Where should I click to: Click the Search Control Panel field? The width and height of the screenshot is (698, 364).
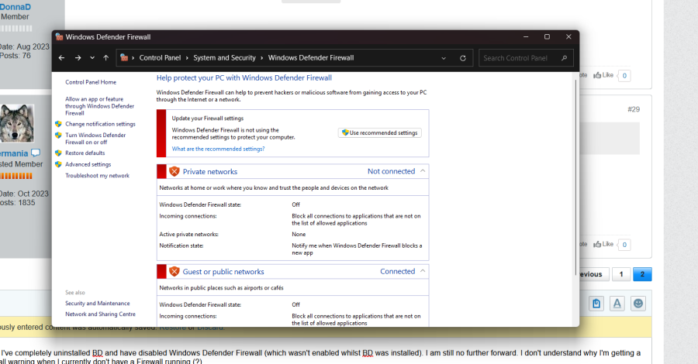(520, 58)
